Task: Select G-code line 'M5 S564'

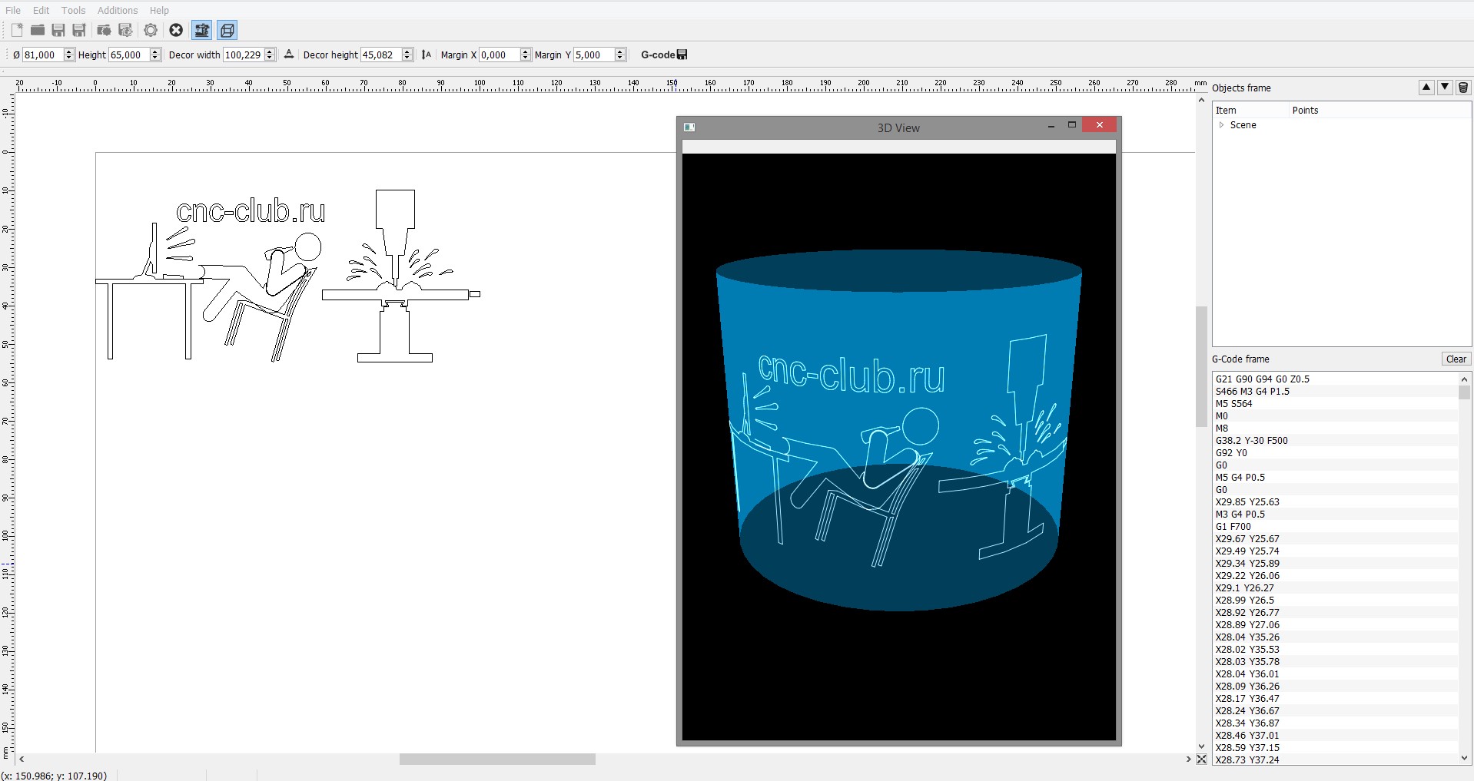Action: 1336,404
